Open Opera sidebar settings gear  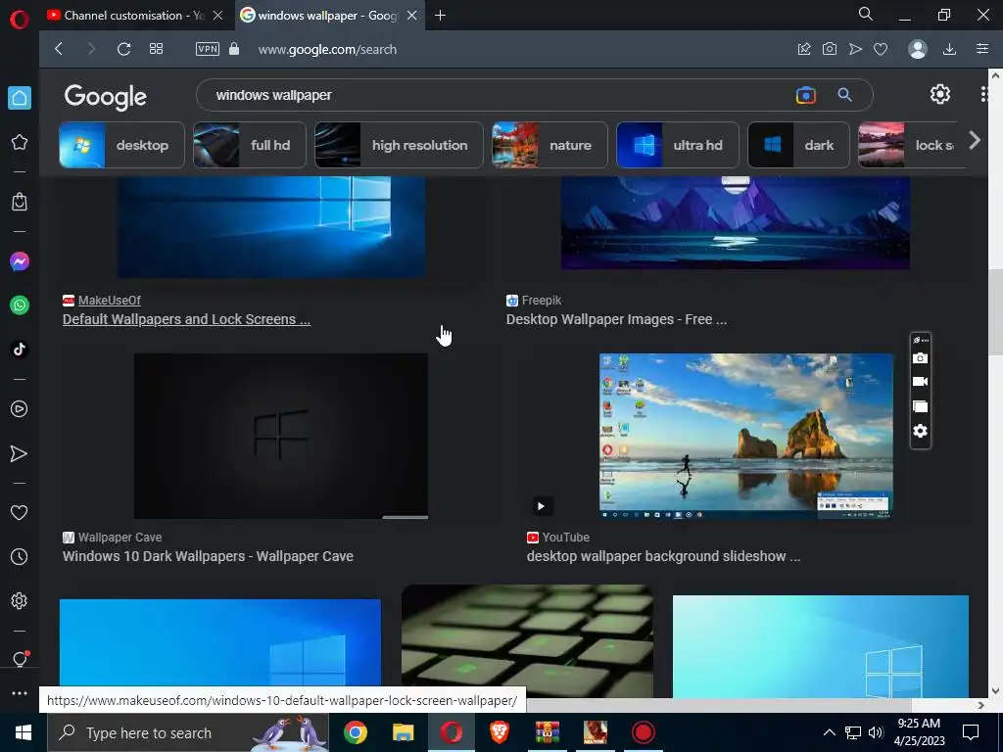pos(20,600)
